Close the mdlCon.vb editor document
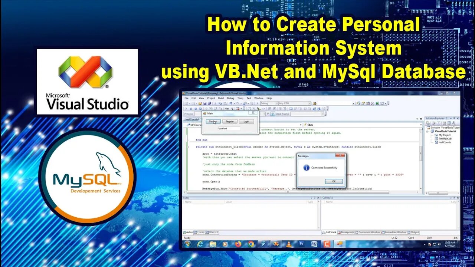The image size is (475, 267). (x=421, y=119)
